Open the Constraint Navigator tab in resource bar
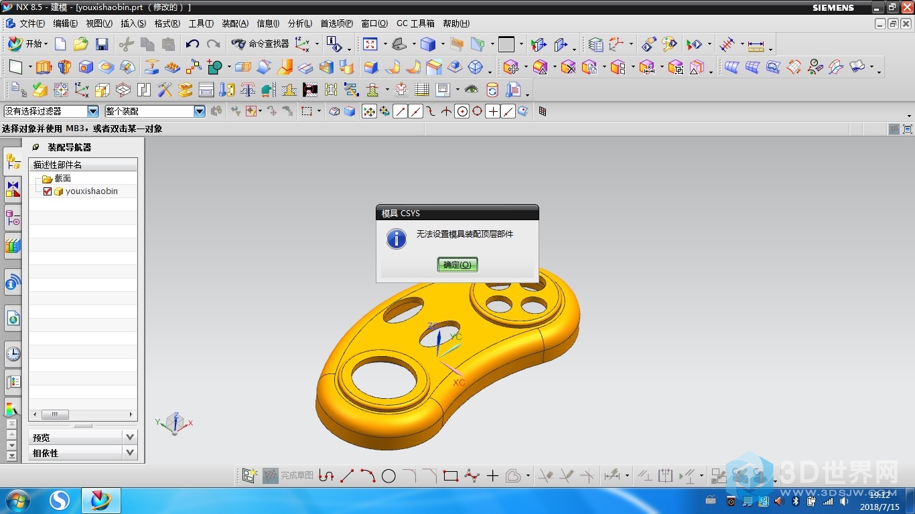This screenshot has height=514, width=915. point(13,189)
